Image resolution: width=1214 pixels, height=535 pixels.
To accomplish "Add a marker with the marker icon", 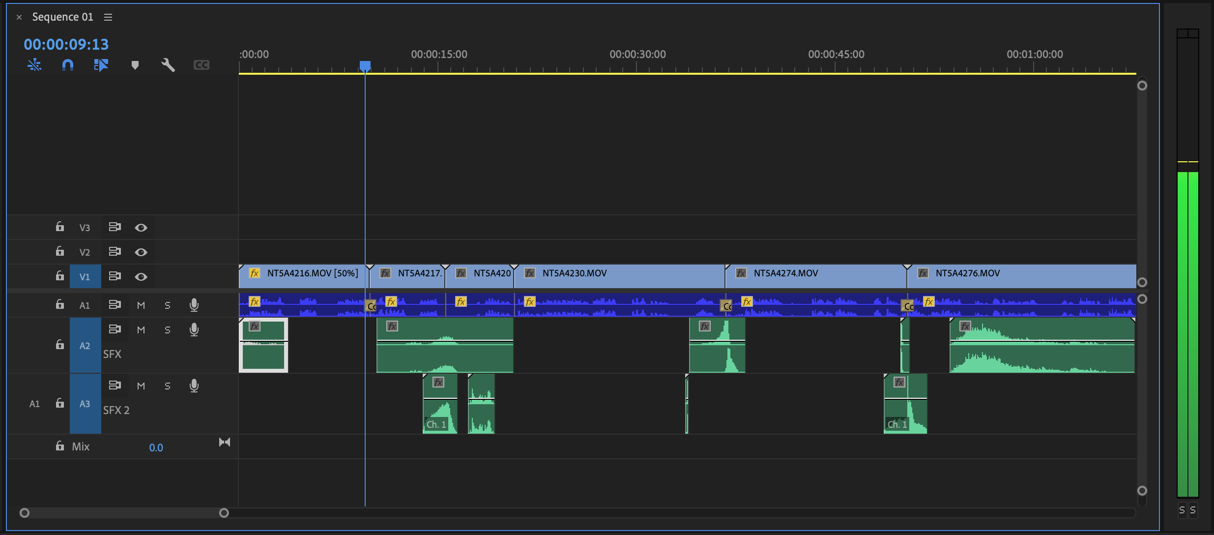I will tap(135, 65).
